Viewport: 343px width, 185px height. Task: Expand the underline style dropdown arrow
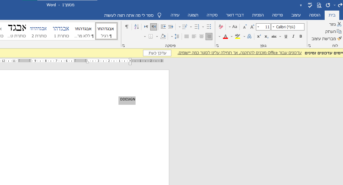(280, 36)
